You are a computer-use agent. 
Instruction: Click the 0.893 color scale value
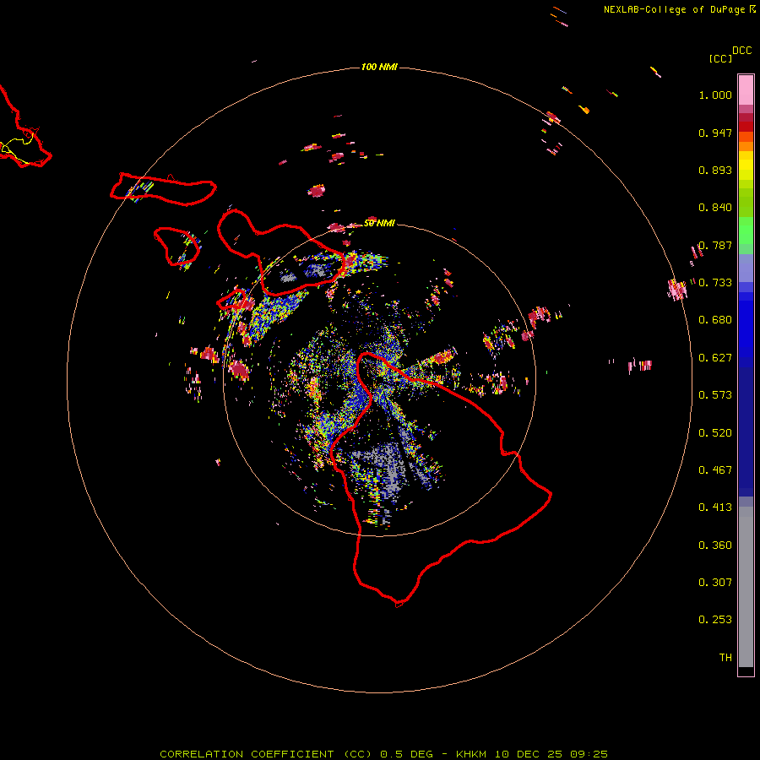(x=715, y=170)
